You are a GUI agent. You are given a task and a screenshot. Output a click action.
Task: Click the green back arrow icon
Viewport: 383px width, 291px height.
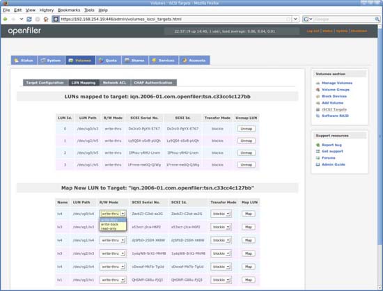pos(5,19)
